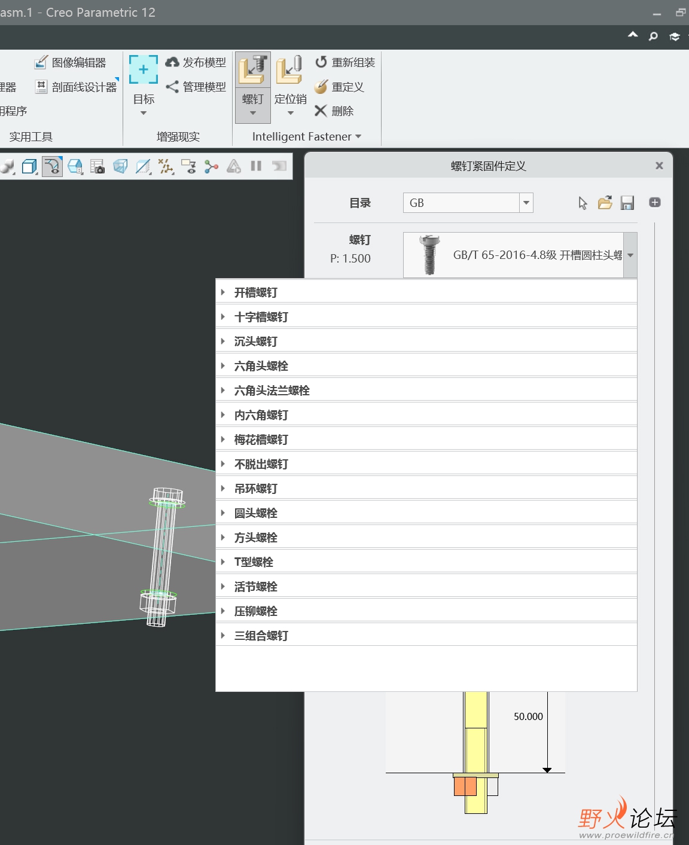Screen dimensions: 689x845
Task: Click the view manager camera icon
Action: 97,166
